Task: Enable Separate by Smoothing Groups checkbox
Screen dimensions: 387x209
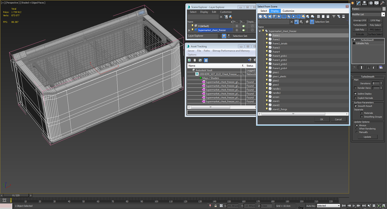Action: pyautogui.click(x=362, y=117)
